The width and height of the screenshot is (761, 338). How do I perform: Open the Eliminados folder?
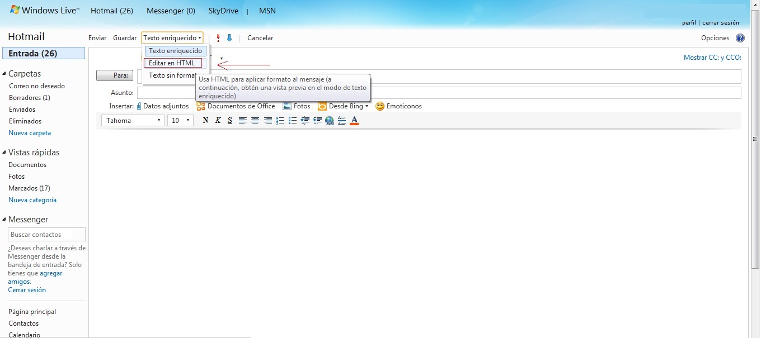tap(25, 121)
